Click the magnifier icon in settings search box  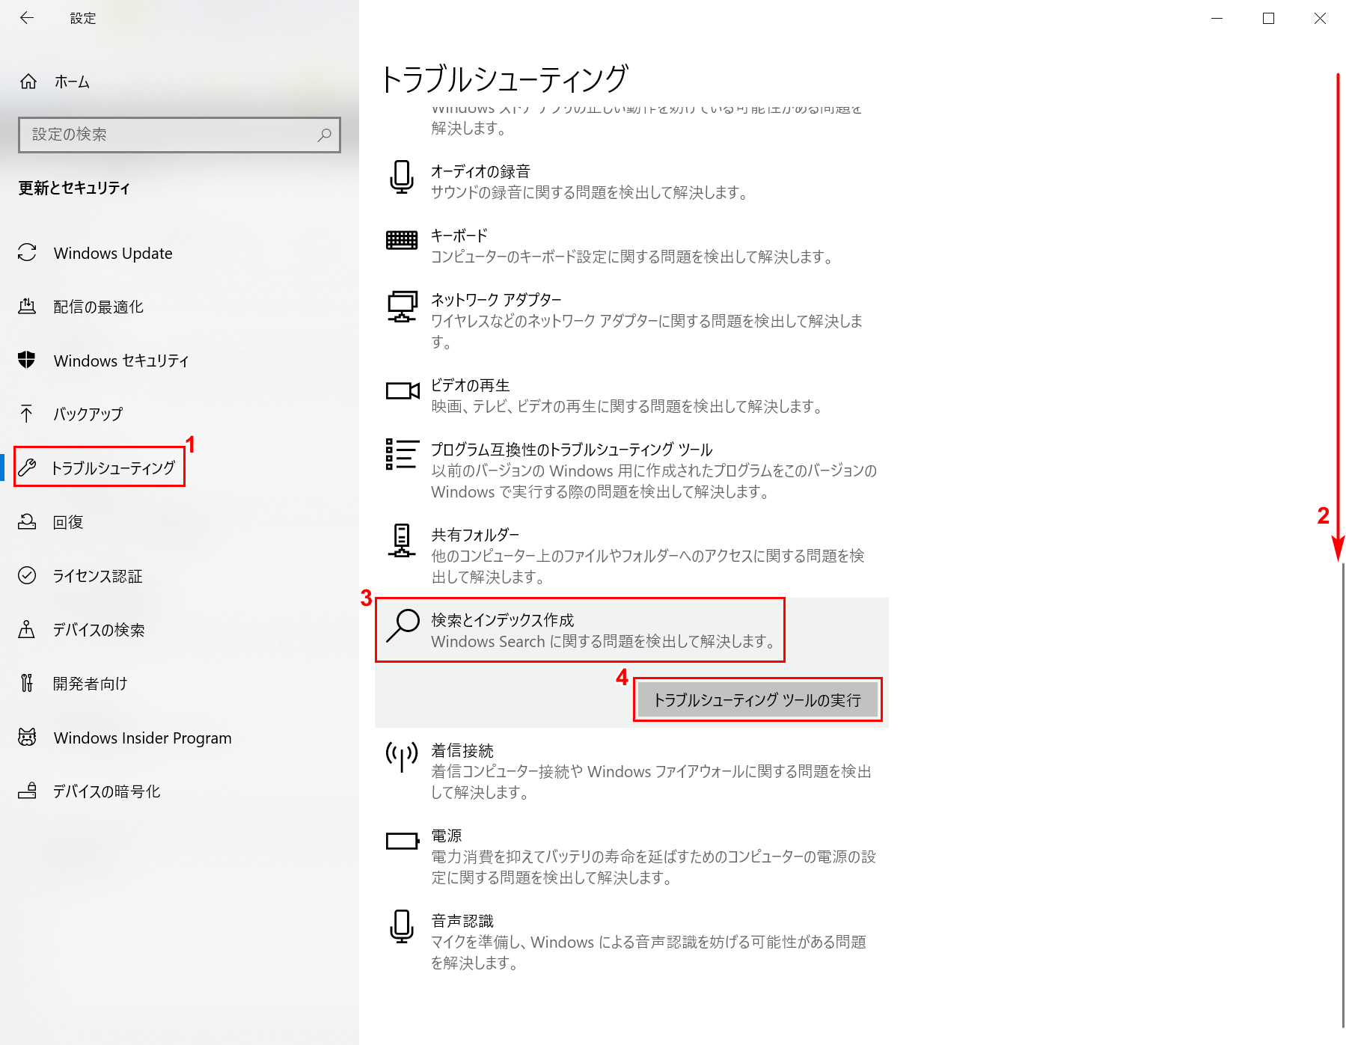point(324,135)
